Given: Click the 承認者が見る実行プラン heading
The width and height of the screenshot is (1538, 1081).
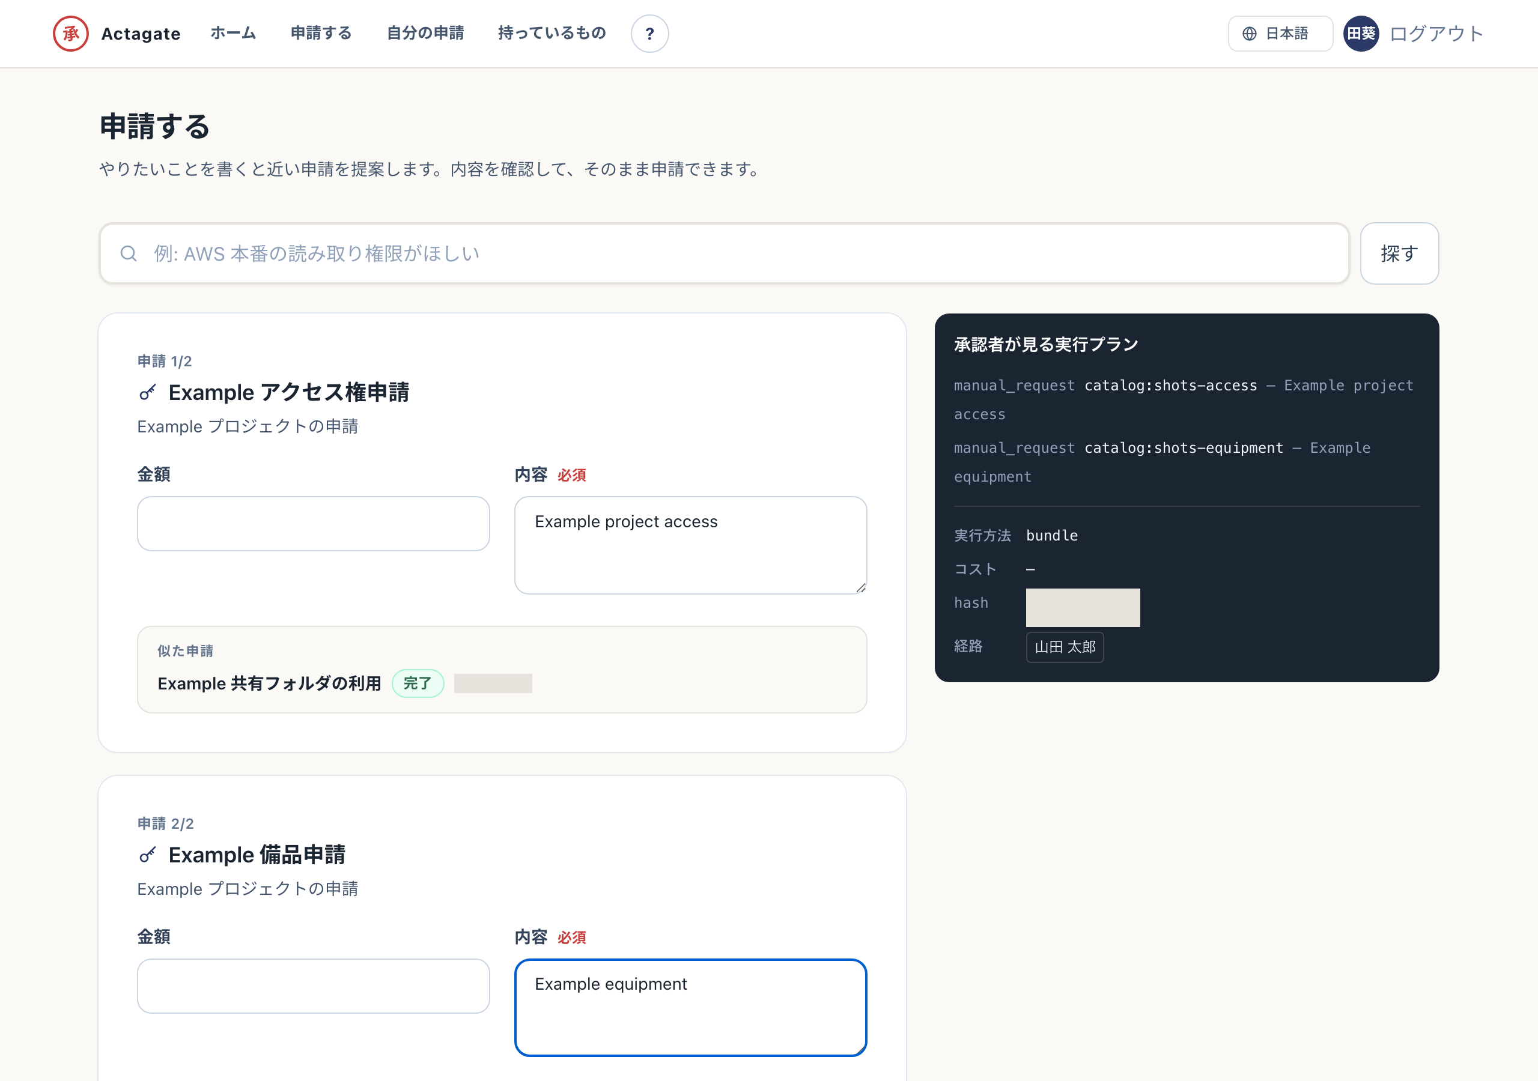Looking at the screenshot, I should (x=1045, y=345).
